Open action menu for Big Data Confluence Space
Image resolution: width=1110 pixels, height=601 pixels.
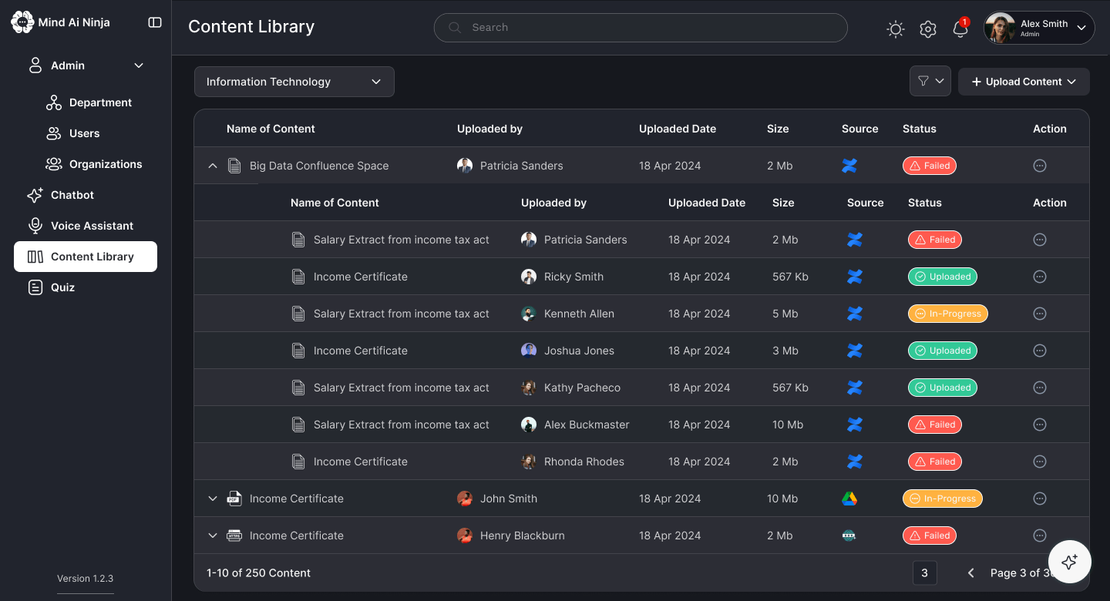coord(1039,166)
